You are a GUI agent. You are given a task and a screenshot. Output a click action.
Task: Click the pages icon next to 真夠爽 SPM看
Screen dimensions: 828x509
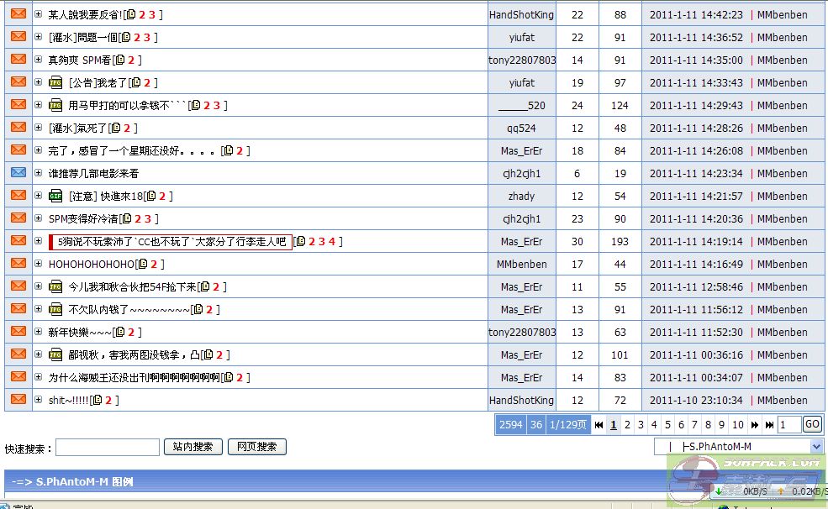(x=119, y=60)
